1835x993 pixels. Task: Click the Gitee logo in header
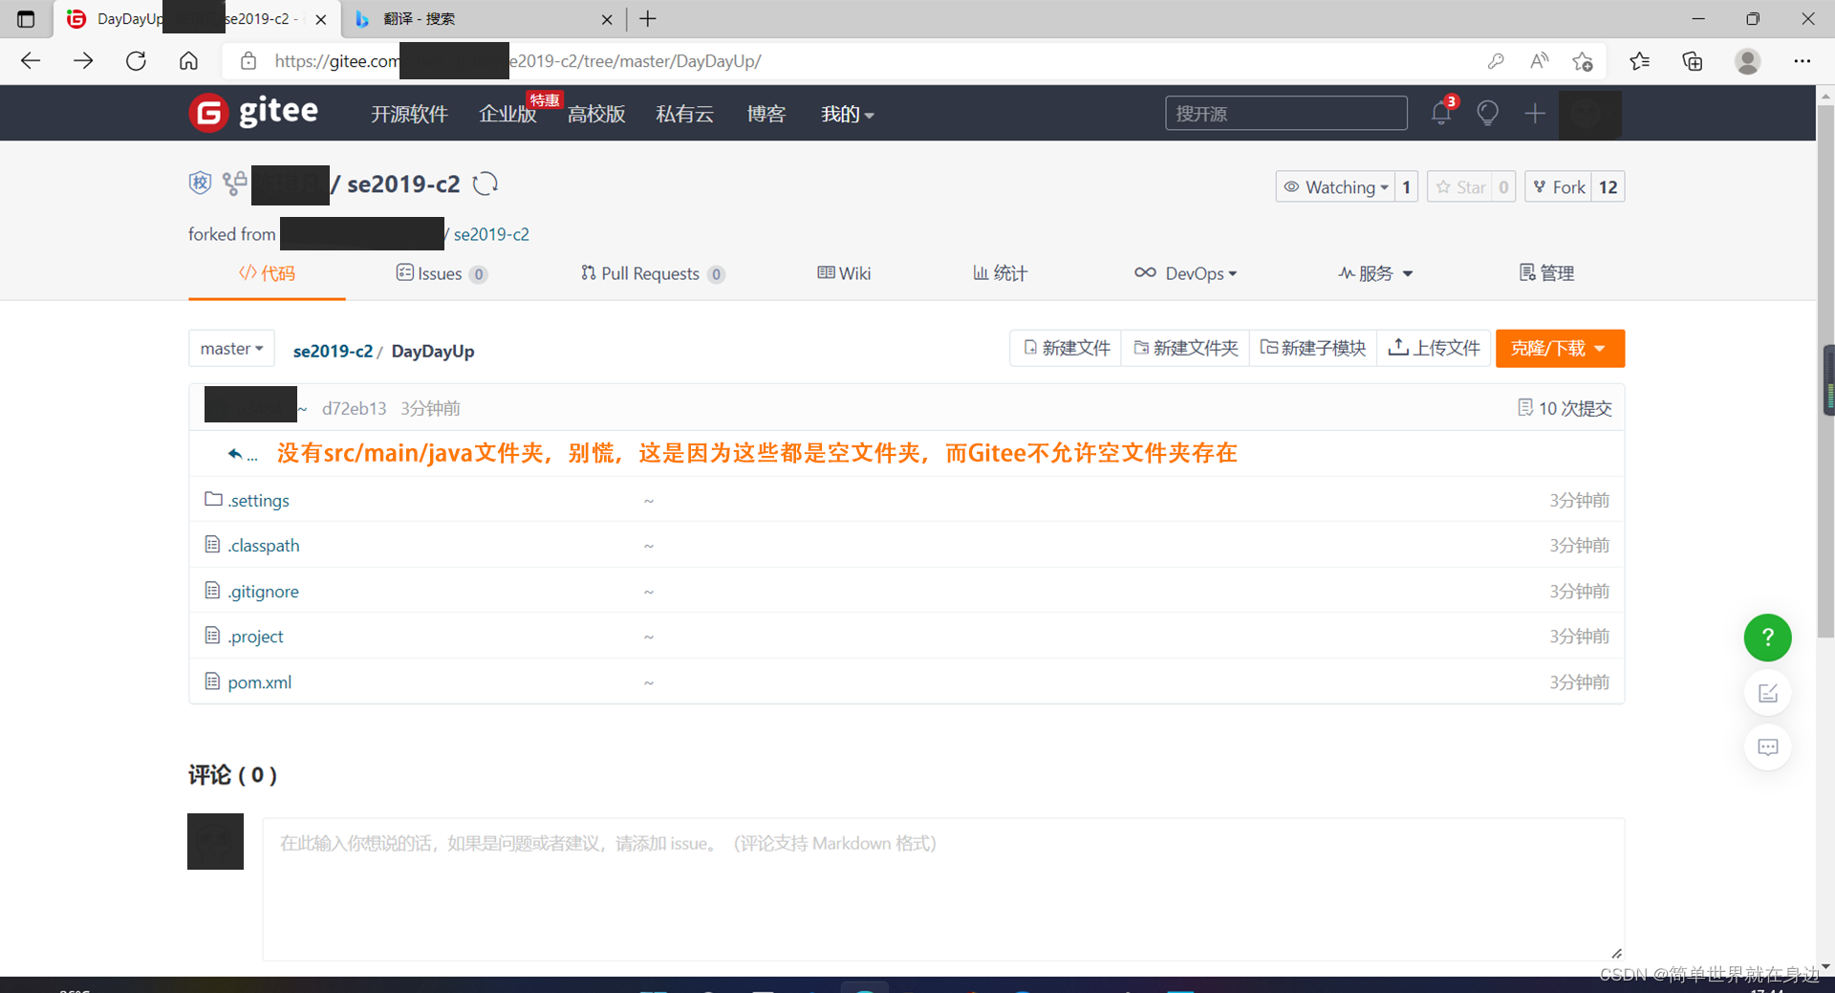pyautogui.click(x=253, y=112)
